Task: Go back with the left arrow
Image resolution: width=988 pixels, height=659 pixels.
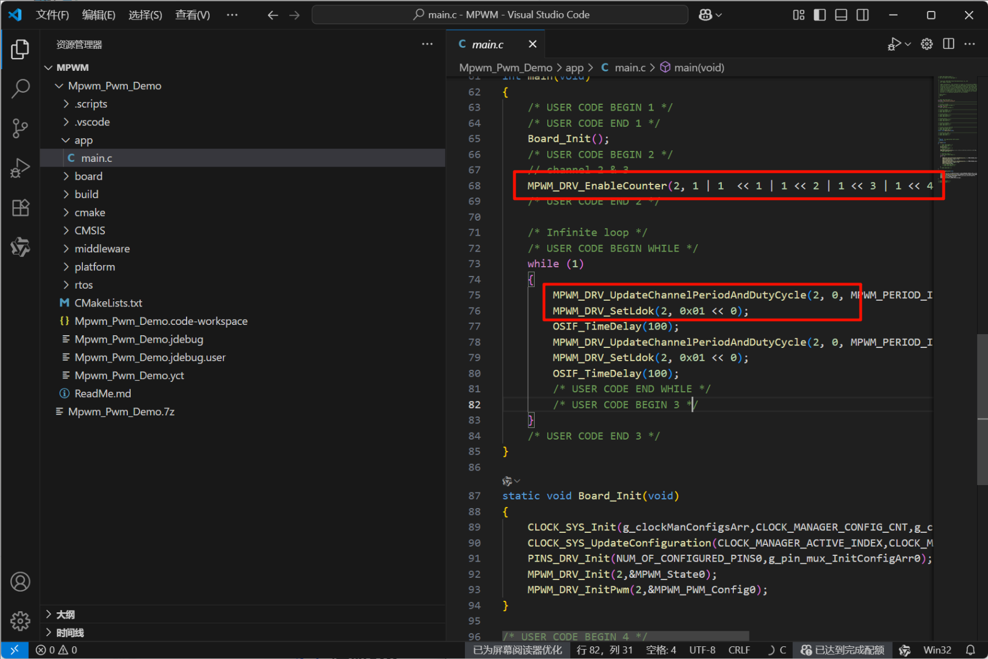Action: (272, 15)
